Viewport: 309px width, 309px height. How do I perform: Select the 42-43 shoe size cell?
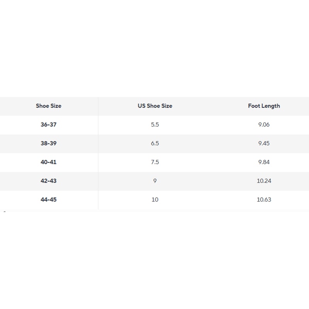49,181
